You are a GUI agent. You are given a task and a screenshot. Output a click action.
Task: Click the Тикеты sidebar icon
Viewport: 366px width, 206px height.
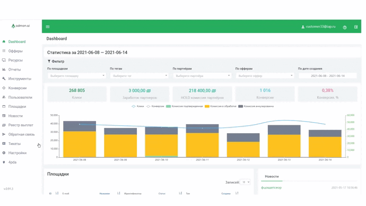click(x=4, y=143)
